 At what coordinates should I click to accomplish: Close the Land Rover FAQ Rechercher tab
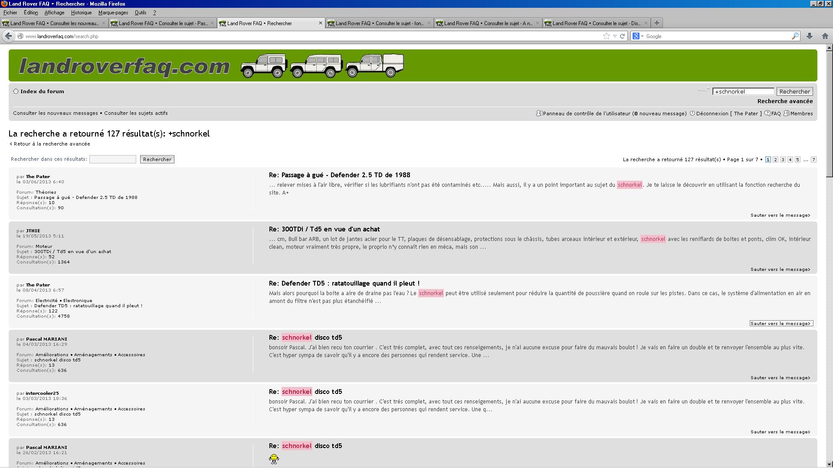pos(321,23)
